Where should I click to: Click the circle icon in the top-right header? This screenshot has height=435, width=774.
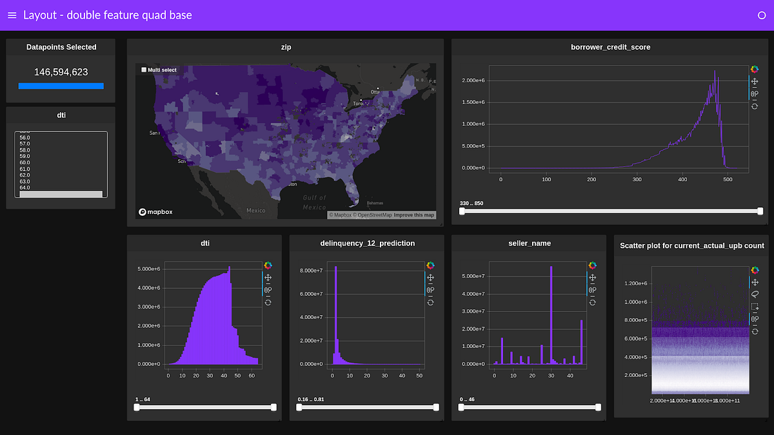pos(762,15)
